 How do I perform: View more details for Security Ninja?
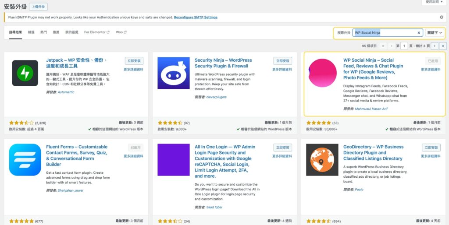282,70
